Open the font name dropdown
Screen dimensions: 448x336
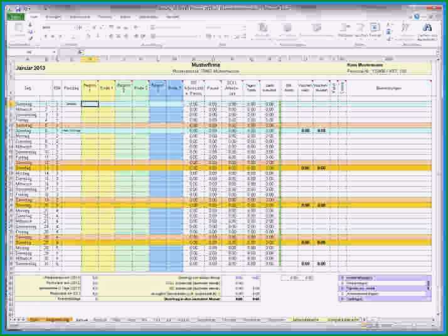click(x=58, y=28)
